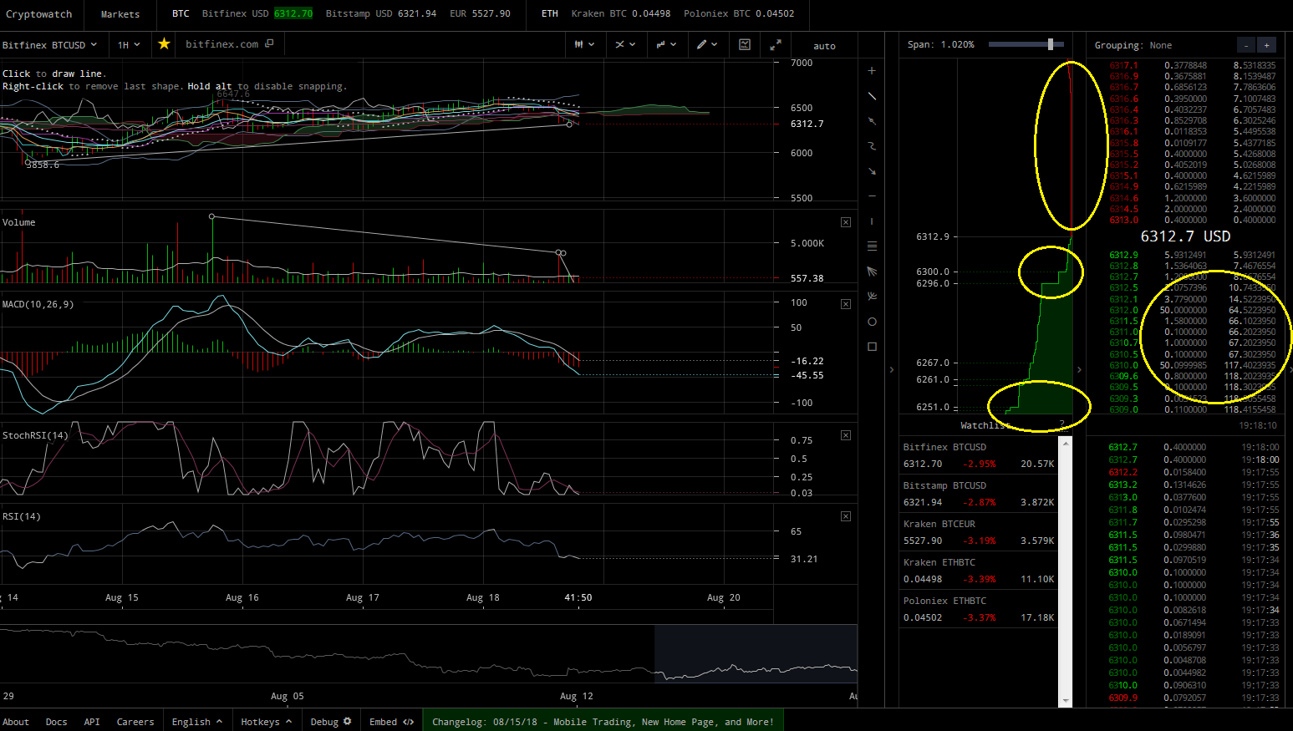Expand the Hotkeys menu
The width and height of the screenshot is (1293, 731).
(x=266, y=722)
